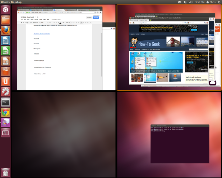Click the clock showing 3:56 PM
Screen dimensions: 222x178
click(x=200, y=2)
